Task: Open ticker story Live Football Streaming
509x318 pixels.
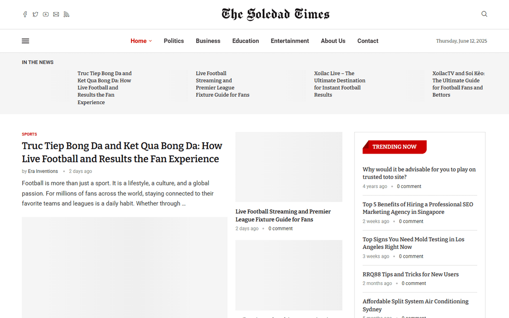Action: 222,84
